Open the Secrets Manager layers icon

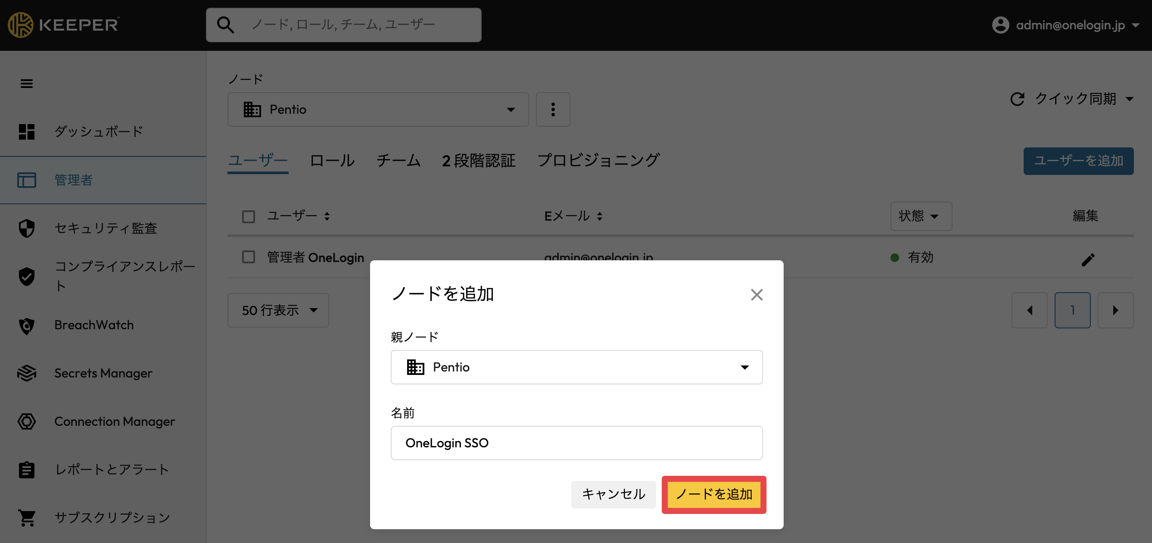tap(26, 373)
